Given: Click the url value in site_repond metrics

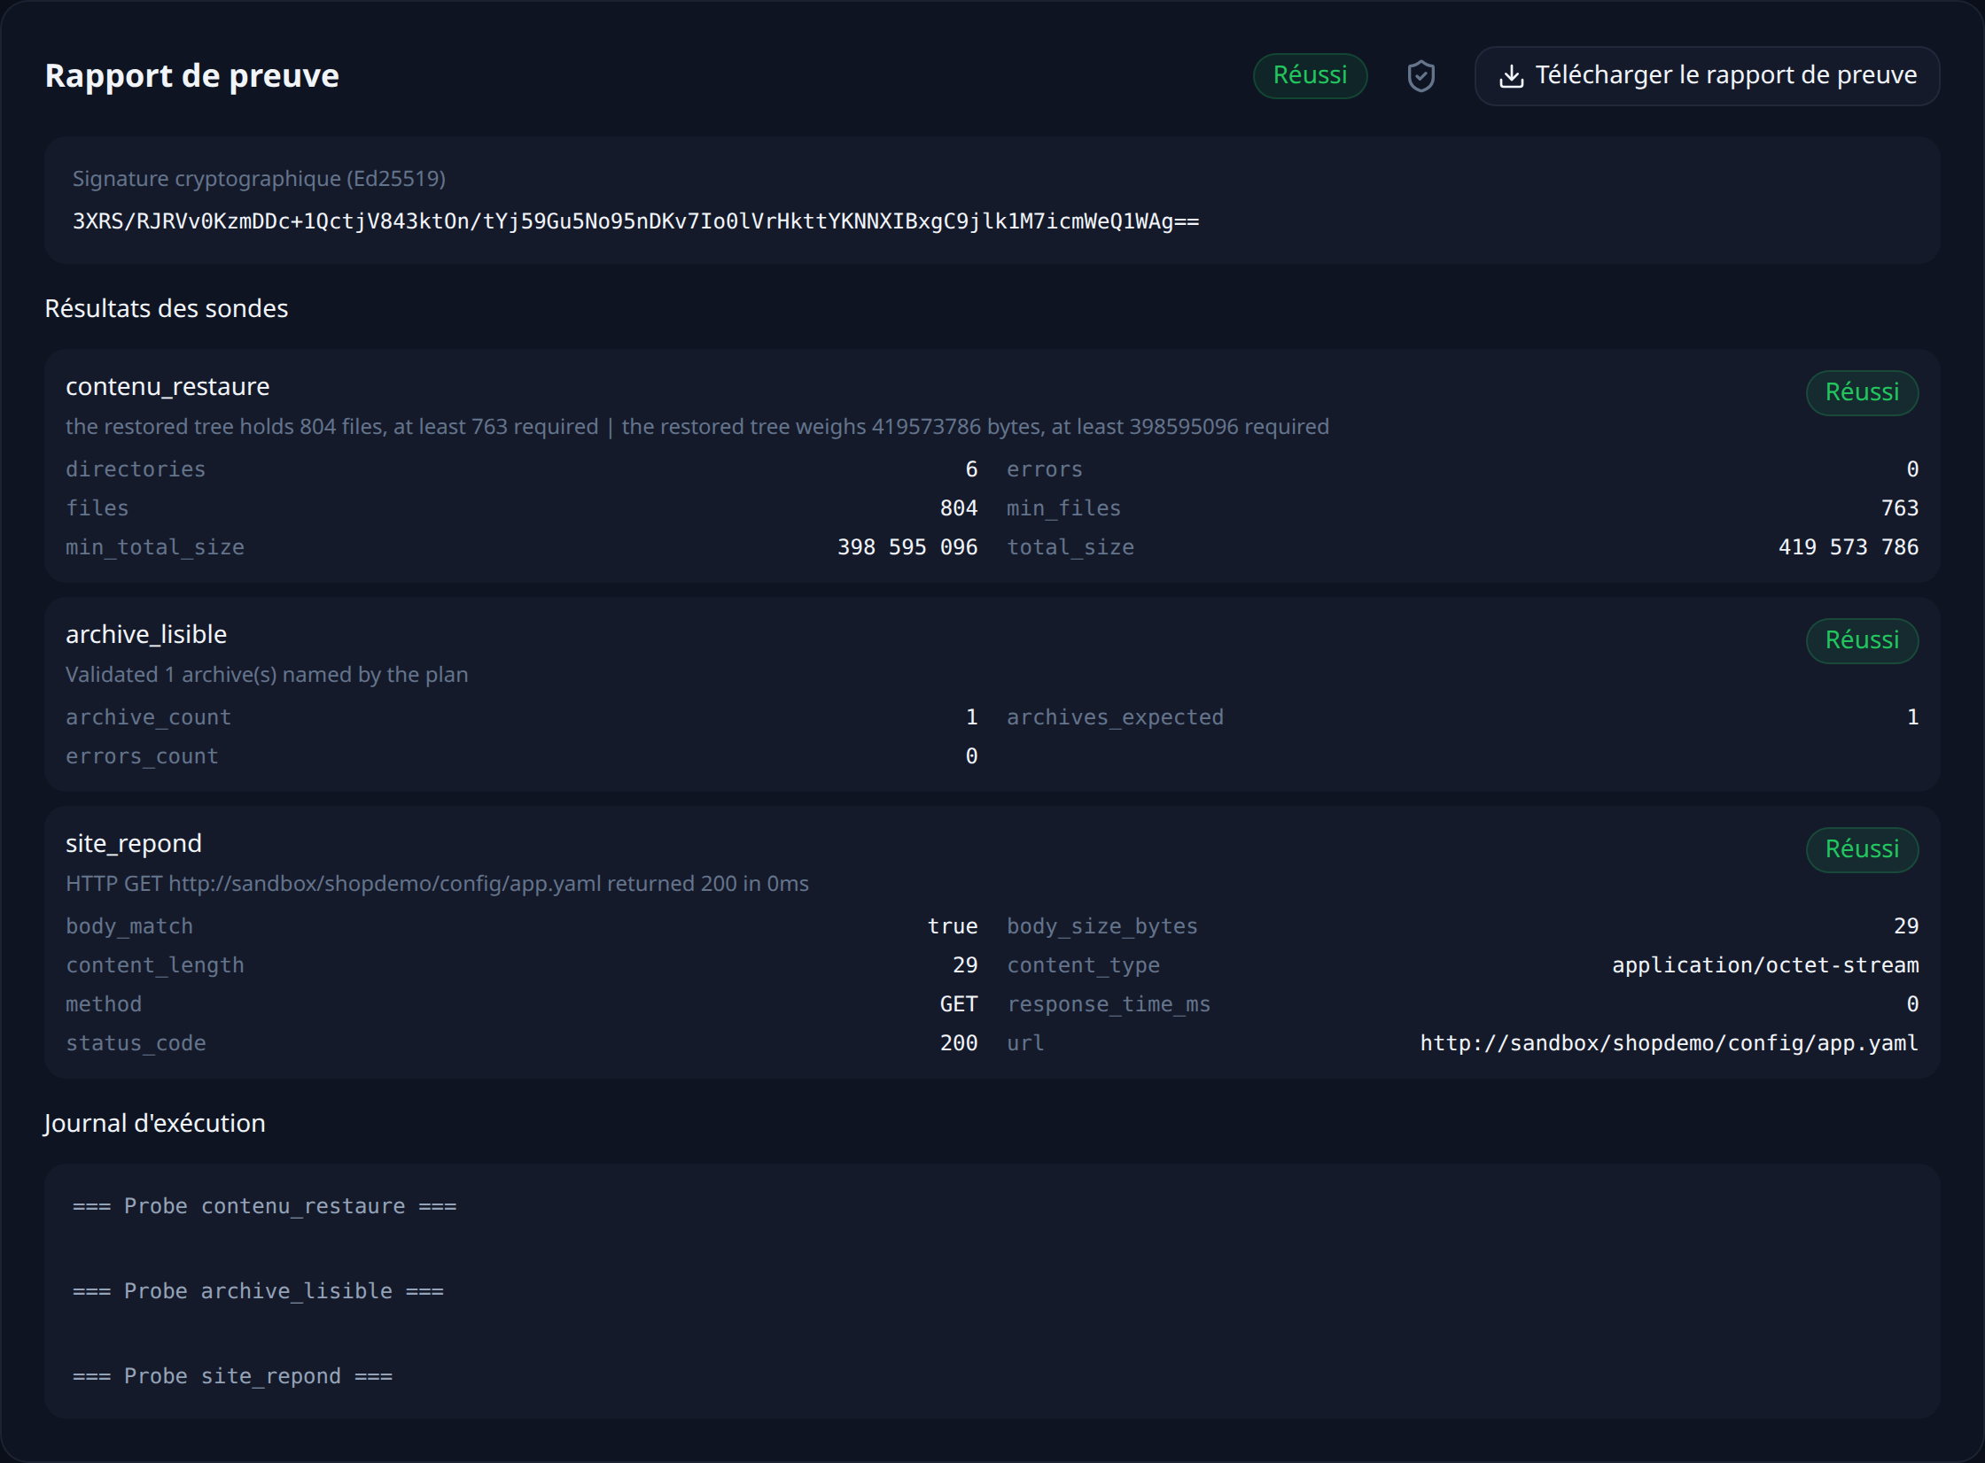Looking at the screenshot, I should point(1670,1043).
